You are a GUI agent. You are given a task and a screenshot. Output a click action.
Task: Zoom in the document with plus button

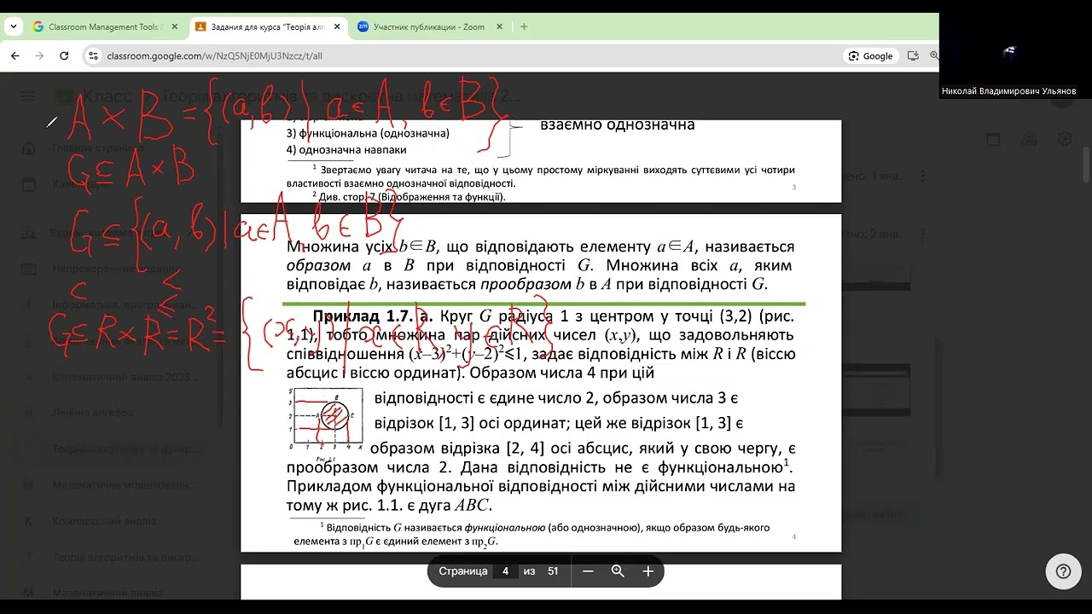coord(648,571)
